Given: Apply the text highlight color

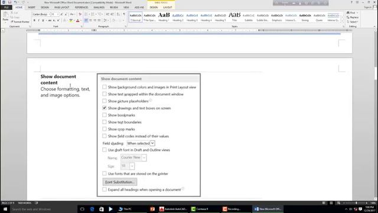Looking at the screenshot, I should (71, 21).
